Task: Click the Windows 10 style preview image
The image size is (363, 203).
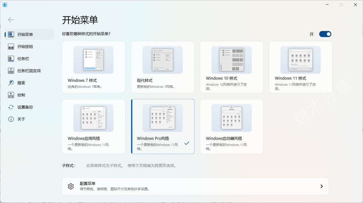Action: 231,60
